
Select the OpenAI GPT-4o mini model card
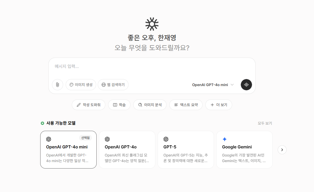click(68, 150)
